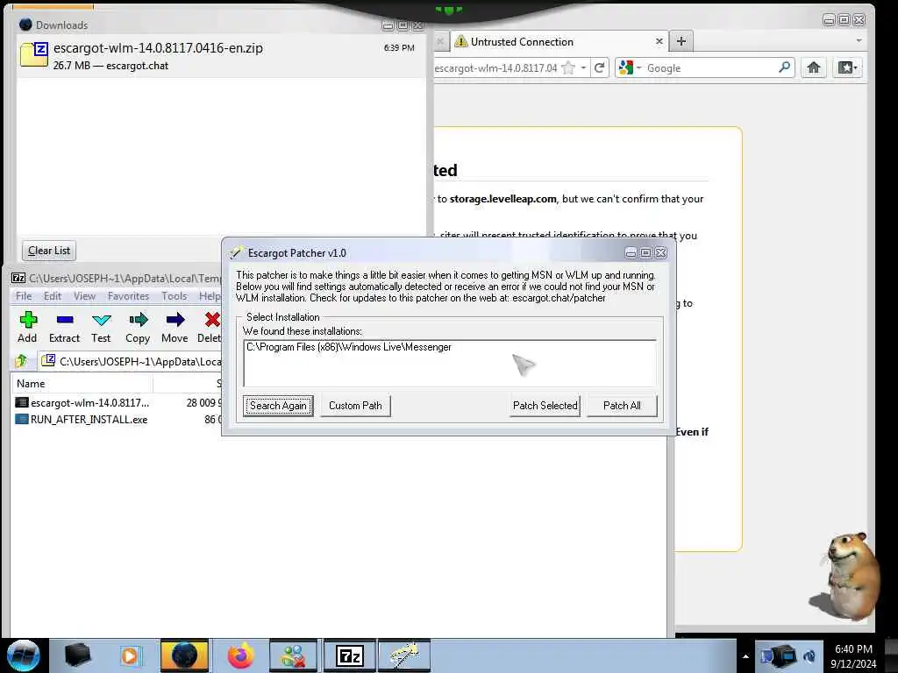
Task: Open the Windows Live Messenger taskbar icon
Action: 293,655
